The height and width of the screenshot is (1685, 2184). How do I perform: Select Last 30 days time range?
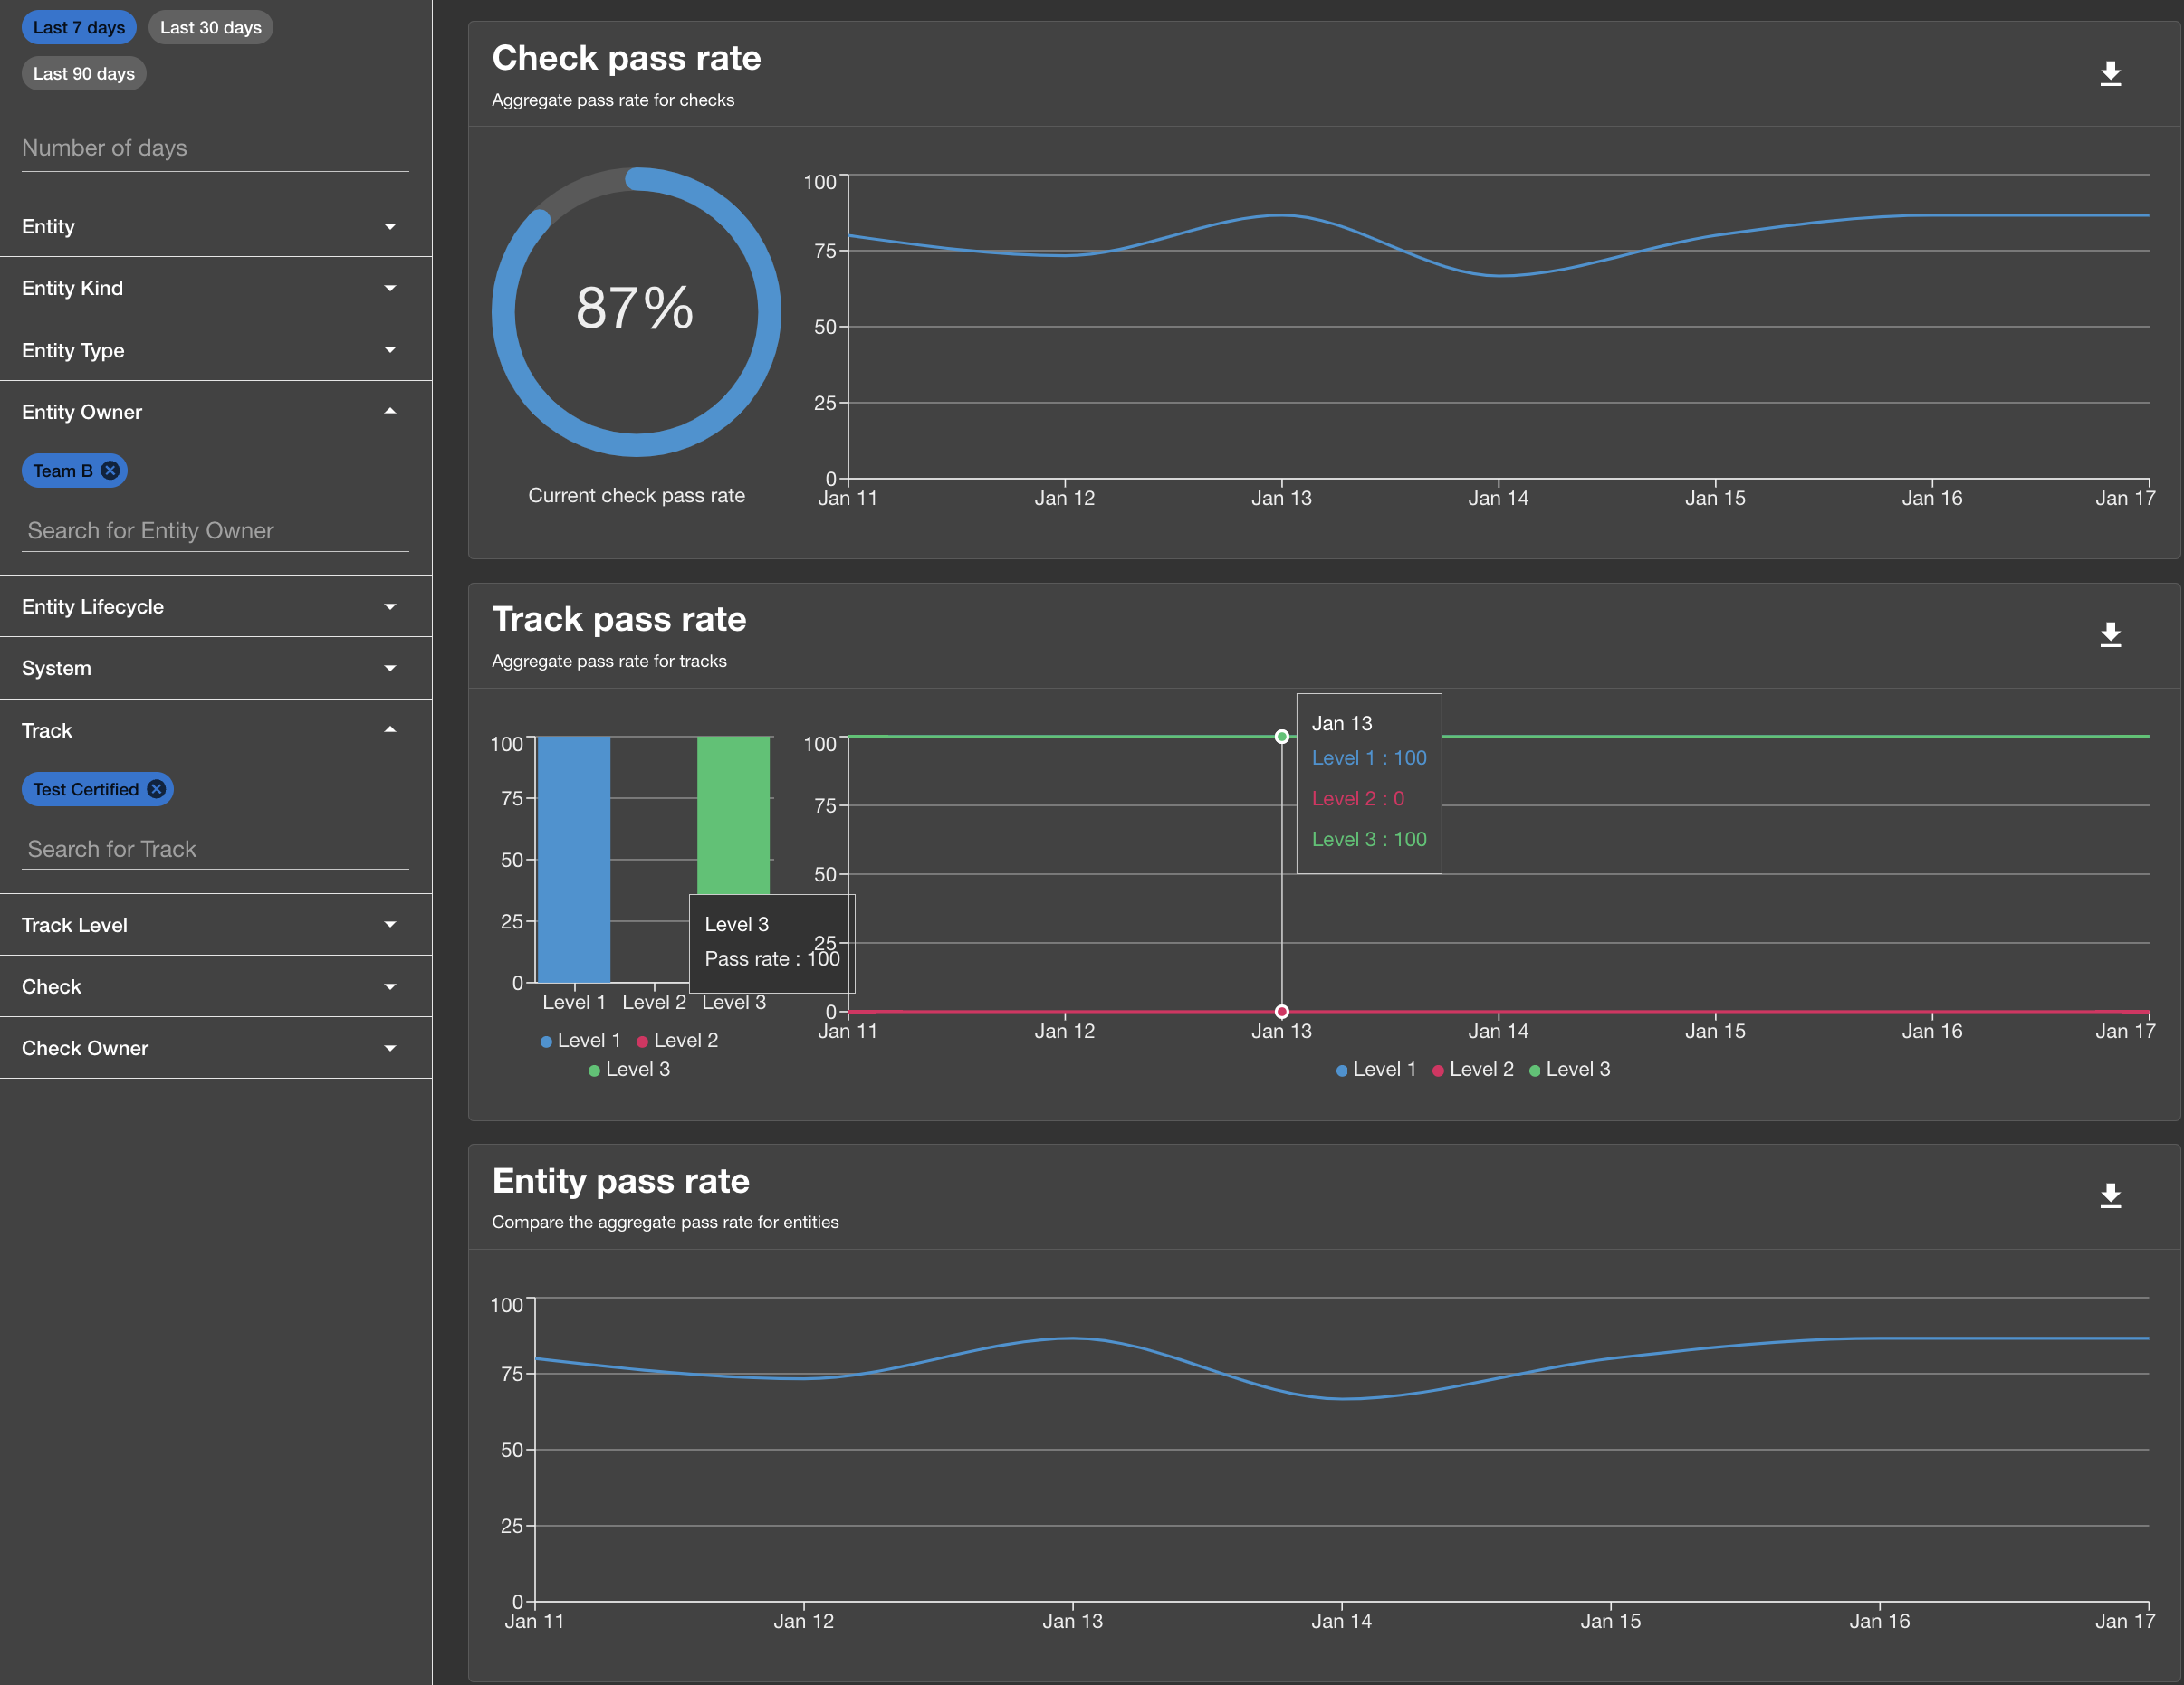(x=207, y=26)
